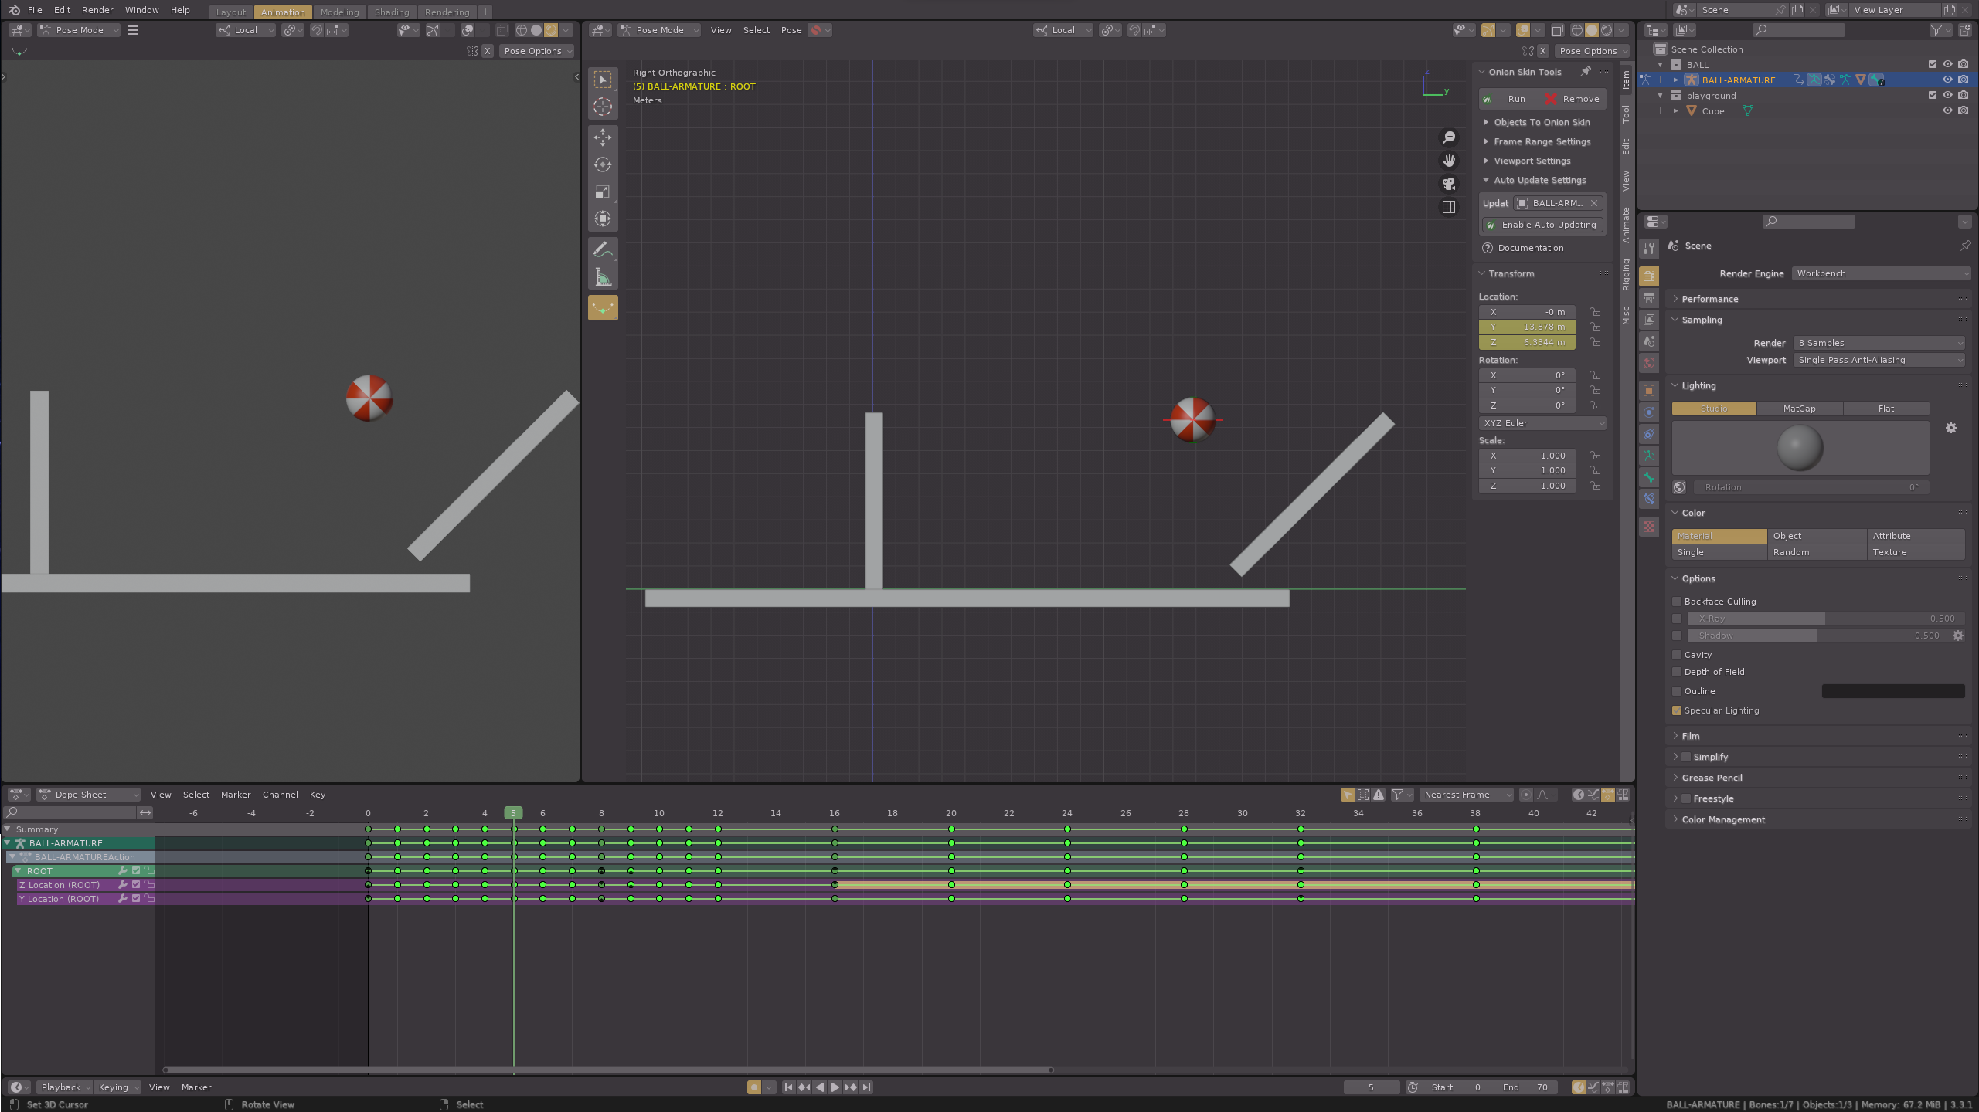Select the Scale tool icon
1979x1112 pixels.
603,192
